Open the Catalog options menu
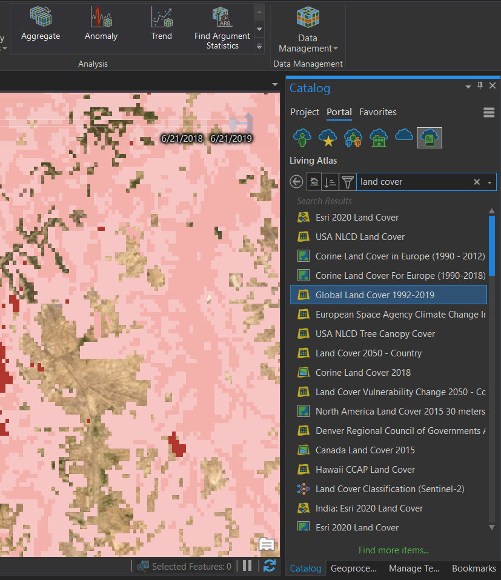Screen dimensions: 501x580 pyautogui.click(x=489, y=112)
